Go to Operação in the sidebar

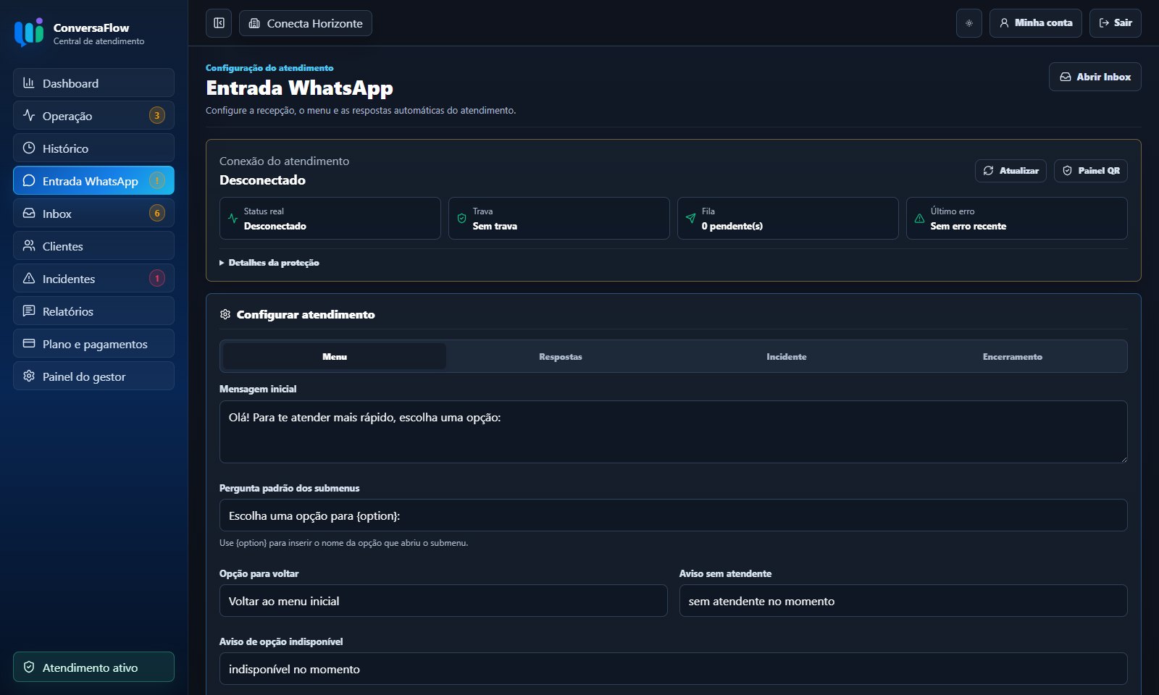93,115
